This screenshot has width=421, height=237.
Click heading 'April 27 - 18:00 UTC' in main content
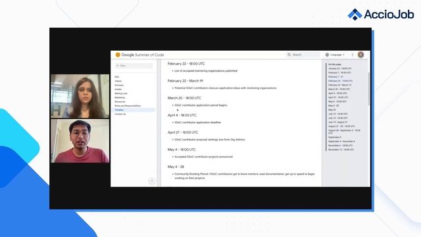tap(183, 132)
